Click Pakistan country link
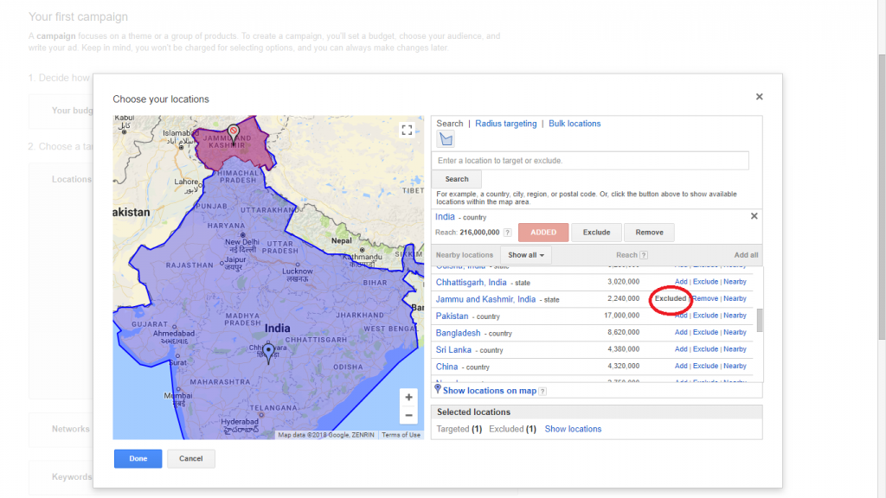Screen dimensions: 886x498 tap(452, 316)
